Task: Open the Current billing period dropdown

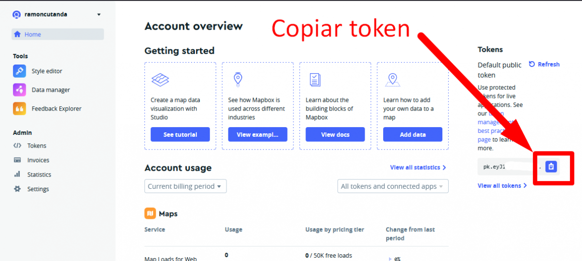Action: 185,186
